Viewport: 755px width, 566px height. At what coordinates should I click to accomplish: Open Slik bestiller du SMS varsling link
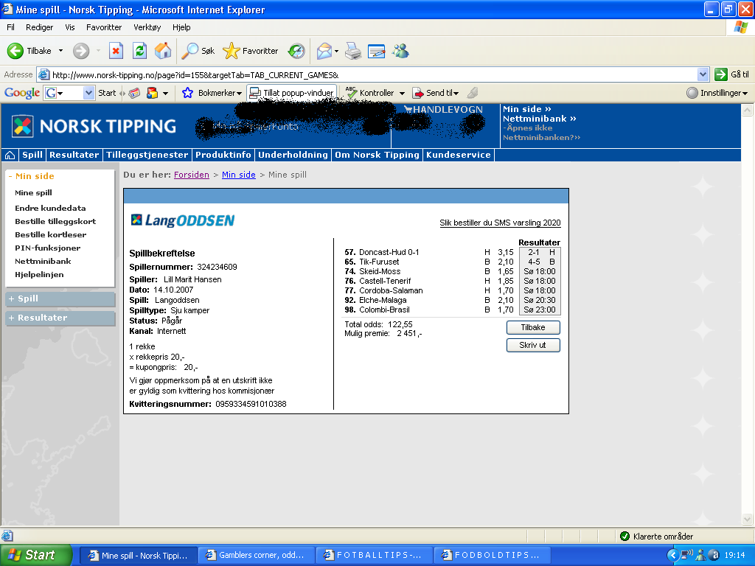pyautogui.click(x=501, y=223)
